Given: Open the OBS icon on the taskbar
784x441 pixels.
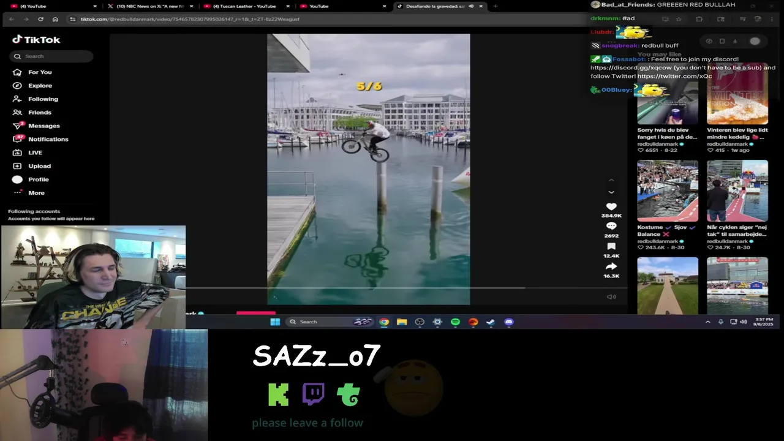Looking at the screenshot, I should [420, 322].
